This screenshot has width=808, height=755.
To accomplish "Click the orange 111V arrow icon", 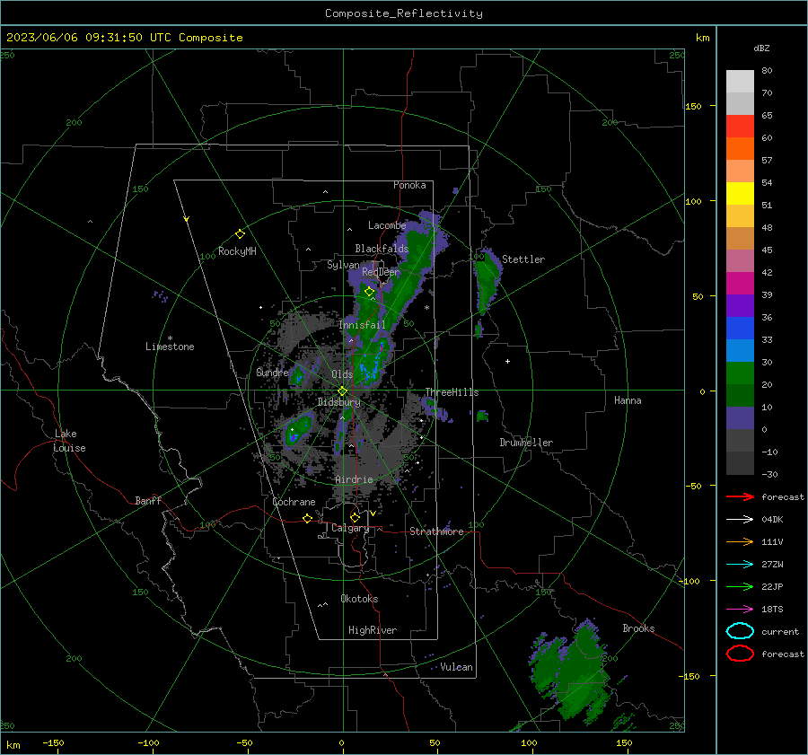I will [x=740, y=541].
